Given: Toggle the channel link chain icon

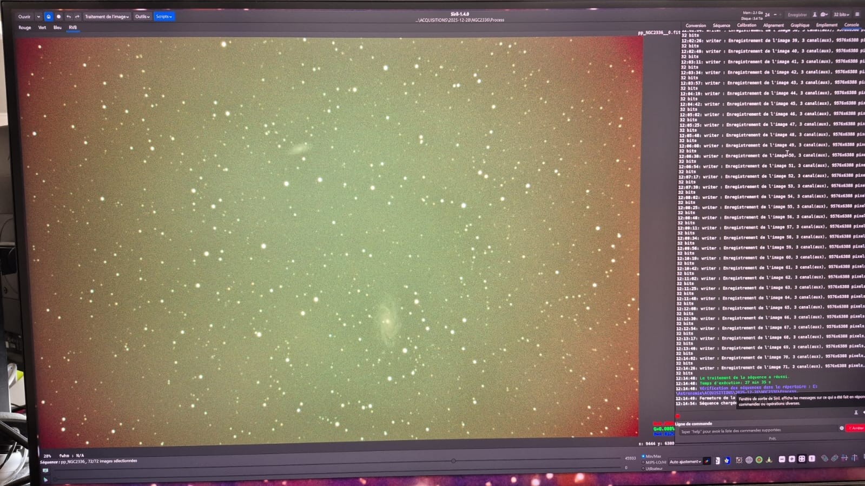Looking at the screenshot, I should point(707,461).
